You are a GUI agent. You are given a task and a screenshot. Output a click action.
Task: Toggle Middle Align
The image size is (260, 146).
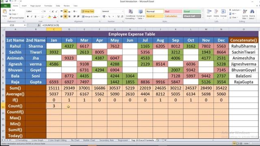click(65, 11)
